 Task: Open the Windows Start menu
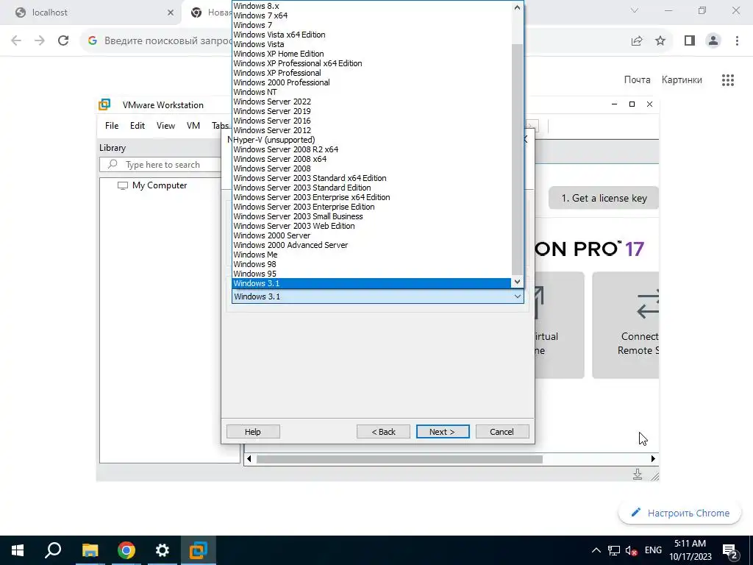pyautogui.click(x=18, y=550)
